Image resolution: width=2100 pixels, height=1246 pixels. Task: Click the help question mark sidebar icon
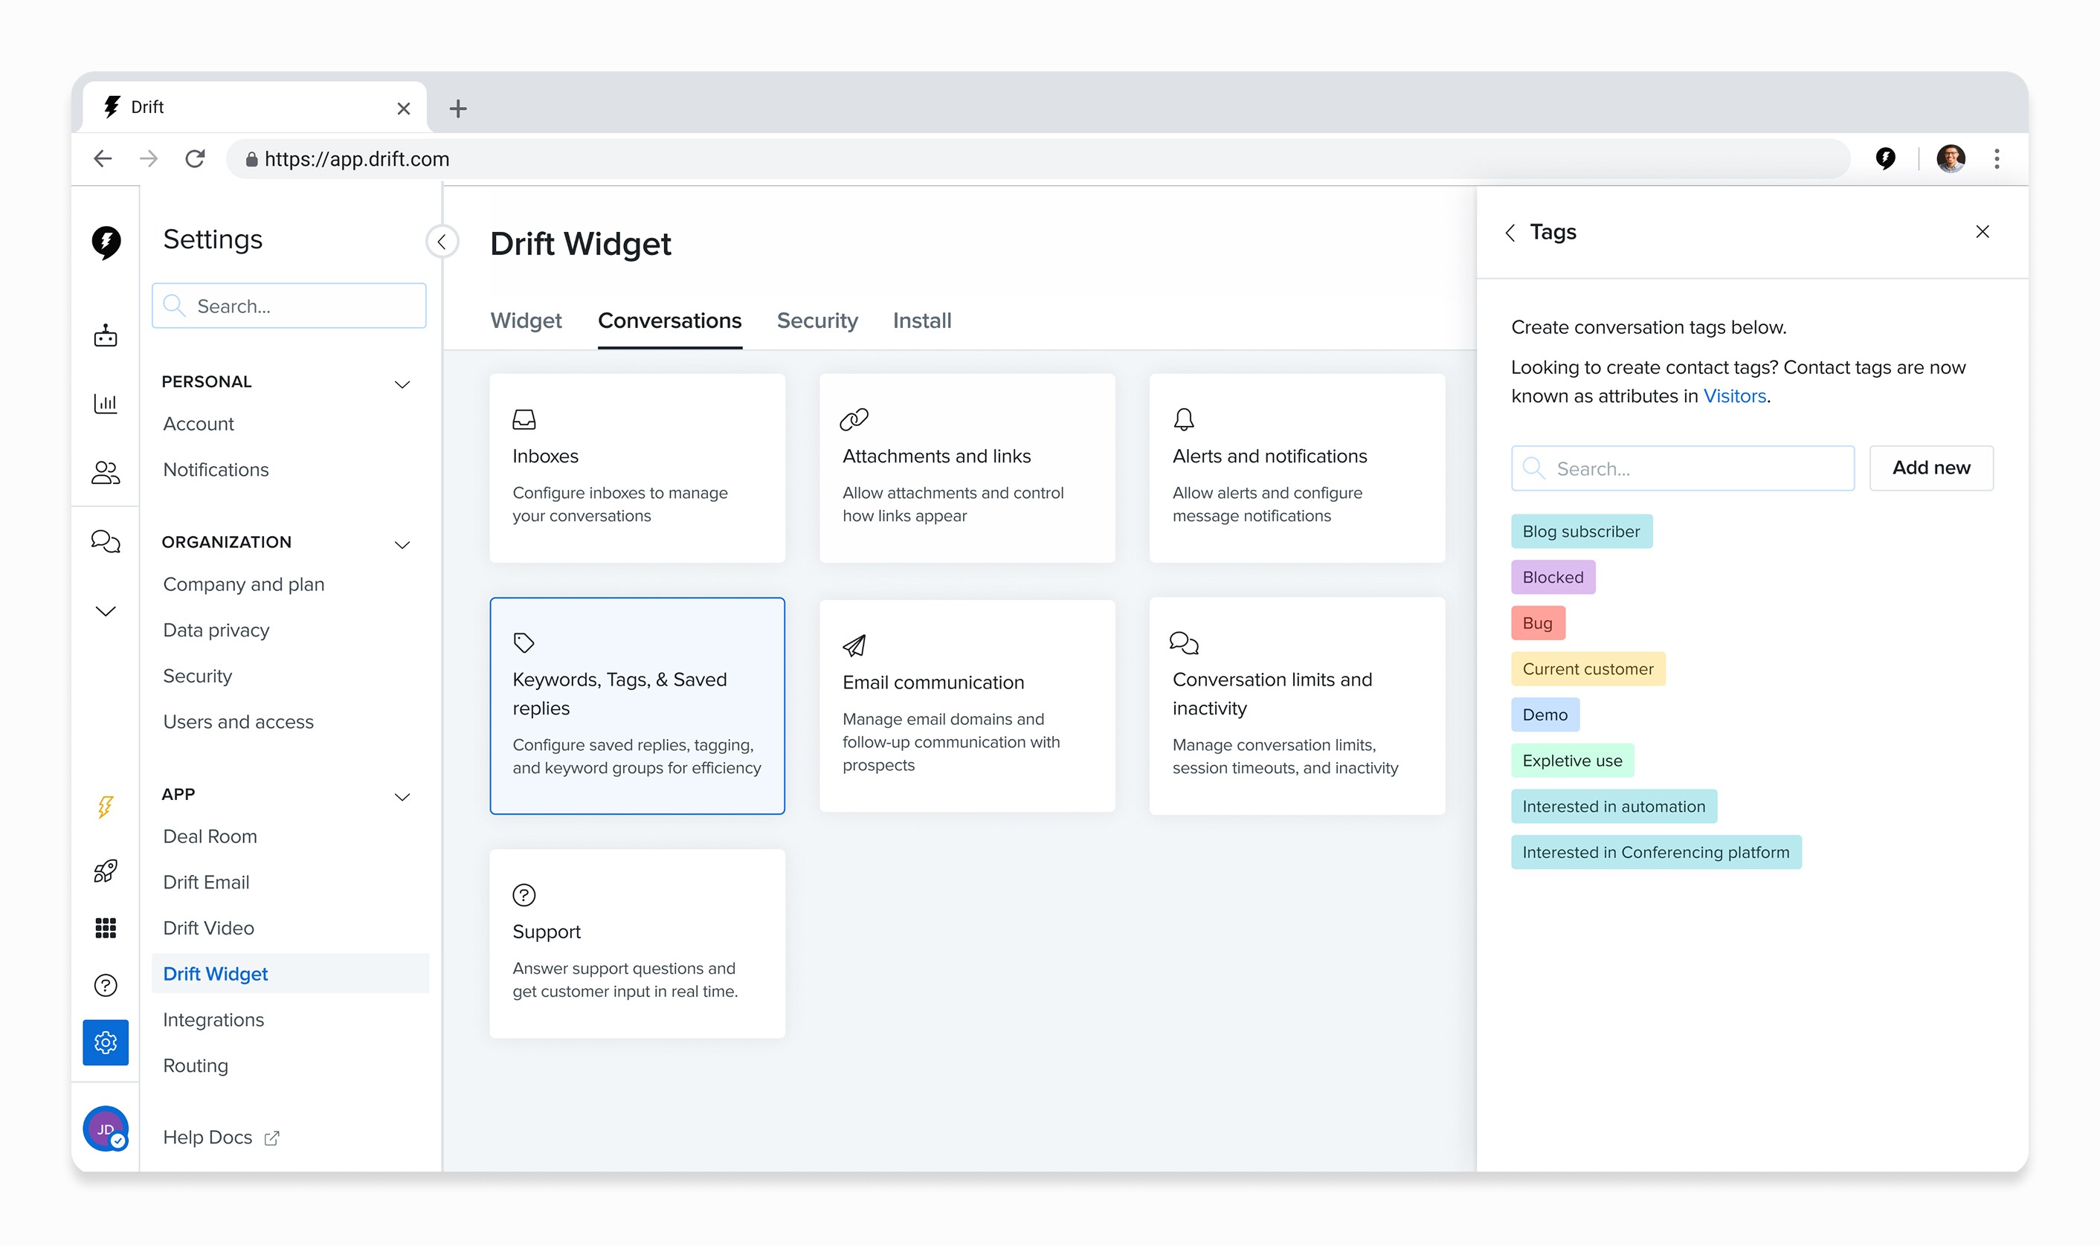coord(105,985)
